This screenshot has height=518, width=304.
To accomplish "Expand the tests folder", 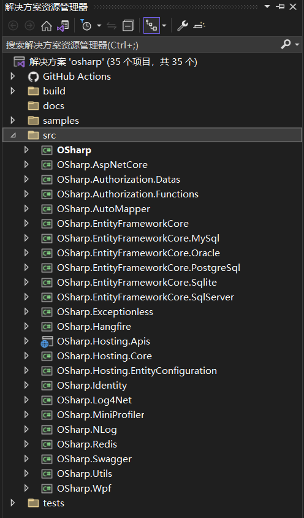I will pos(13,503).
